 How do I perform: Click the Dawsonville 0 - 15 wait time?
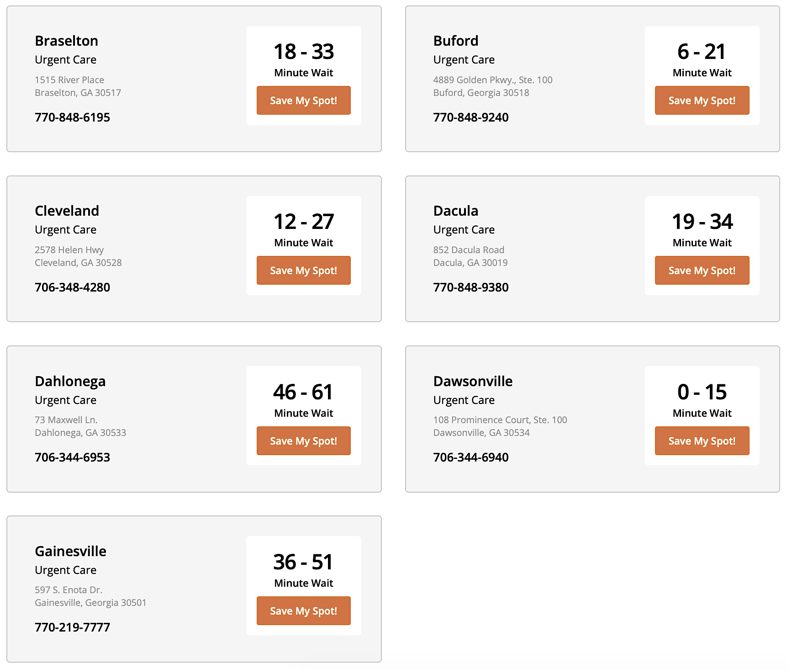702,392
